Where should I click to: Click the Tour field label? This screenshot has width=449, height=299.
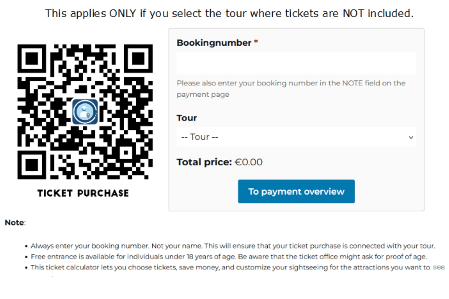186,118
